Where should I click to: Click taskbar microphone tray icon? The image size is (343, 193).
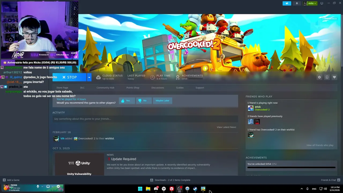tap(307, 189)
